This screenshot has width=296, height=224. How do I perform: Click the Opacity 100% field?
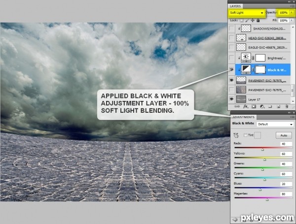[x=284, y=12]
